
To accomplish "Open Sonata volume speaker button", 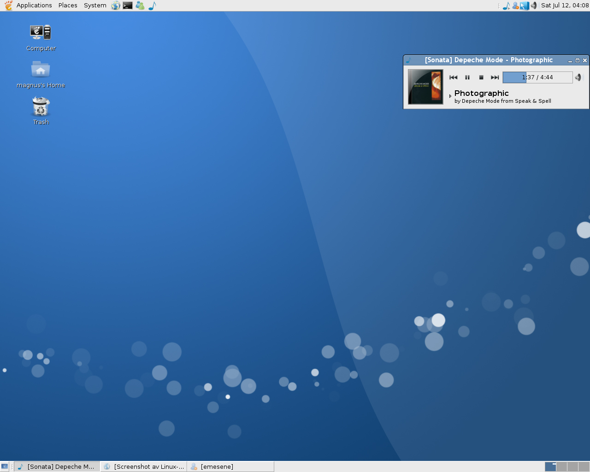I will (579, 77).
